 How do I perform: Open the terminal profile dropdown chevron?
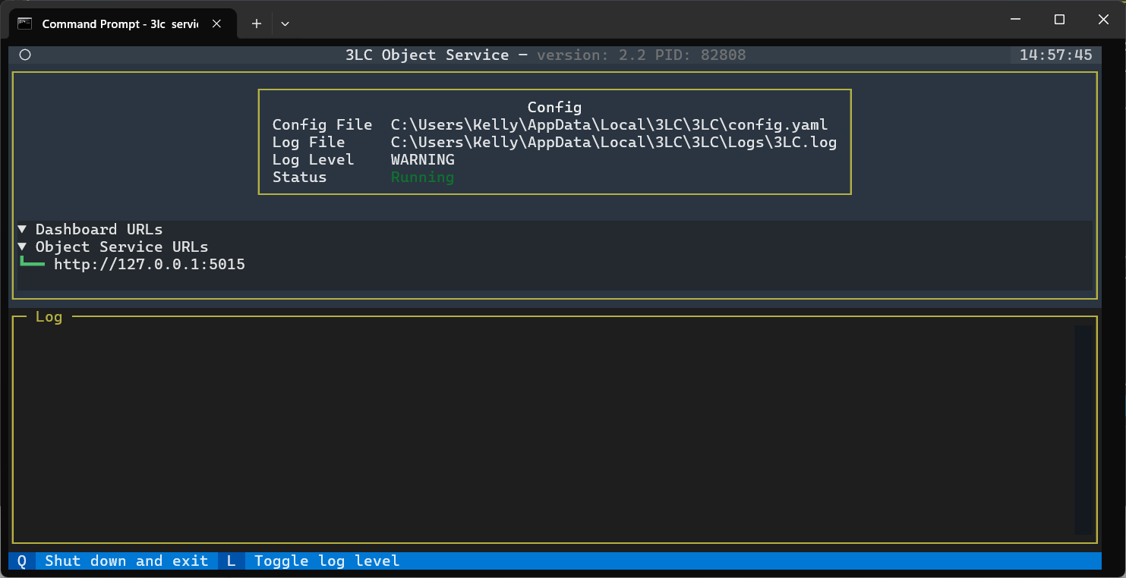pos(285,24)
